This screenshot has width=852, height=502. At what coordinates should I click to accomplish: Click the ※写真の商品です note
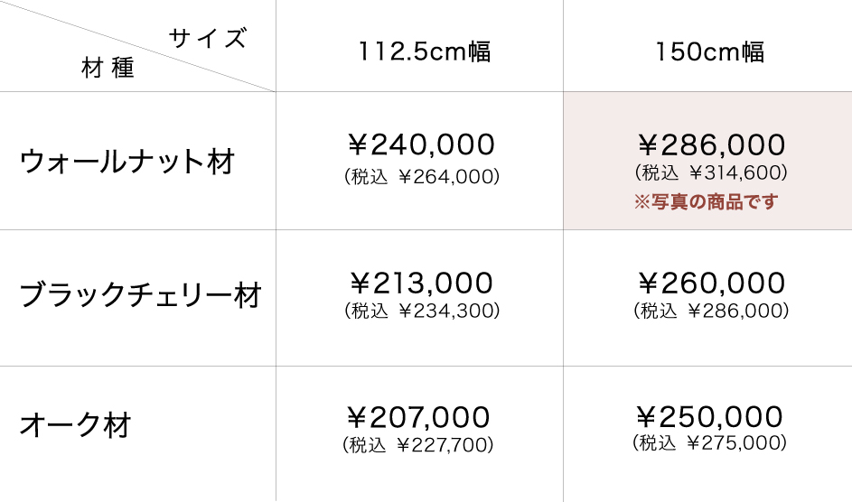pos(706,202)
